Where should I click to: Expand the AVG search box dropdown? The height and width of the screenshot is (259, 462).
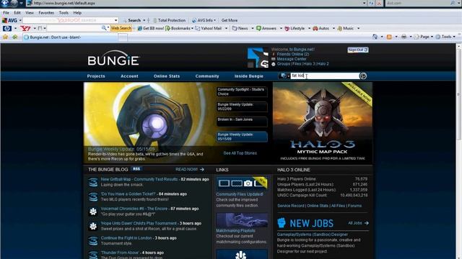[x=115, y=20]
